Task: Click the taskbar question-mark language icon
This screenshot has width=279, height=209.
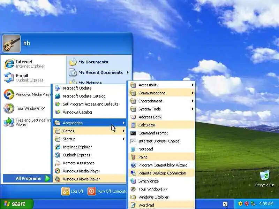Action: 225,204
